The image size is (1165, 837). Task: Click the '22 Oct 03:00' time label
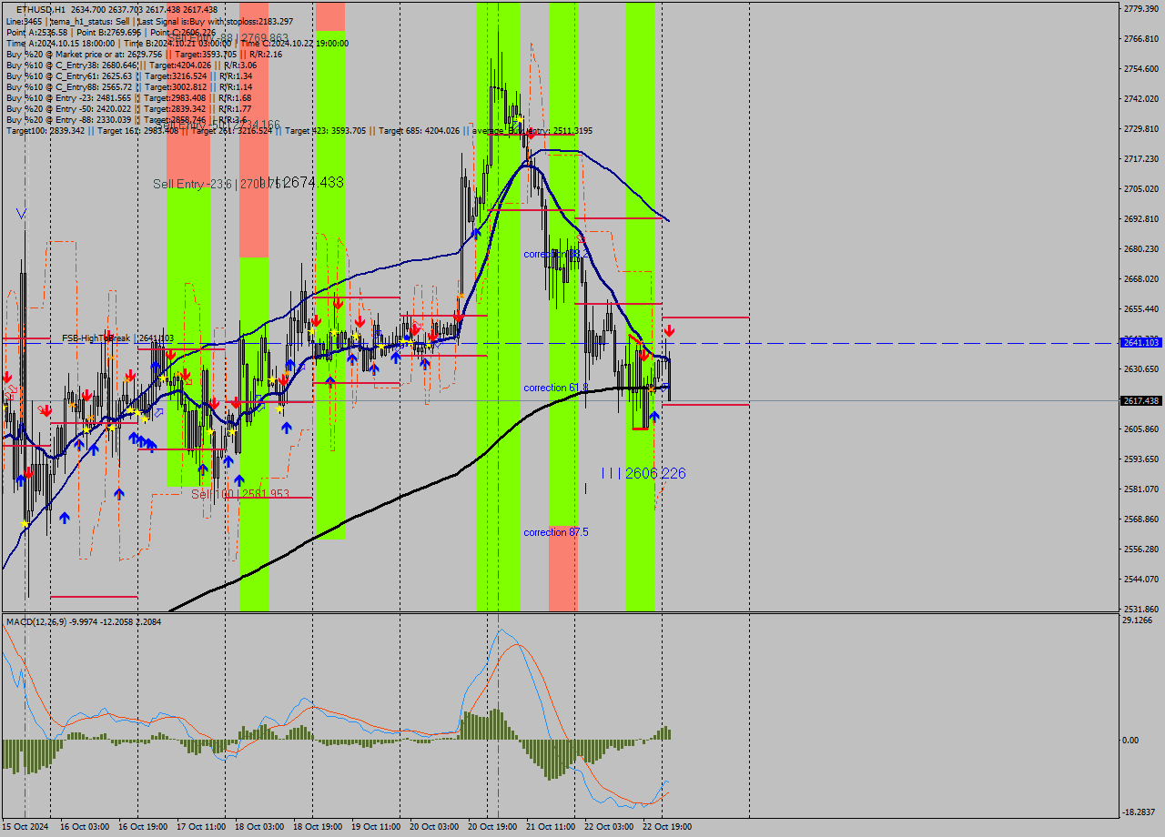(609, 827)
